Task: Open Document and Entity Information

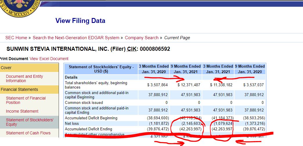Action: 24,78
